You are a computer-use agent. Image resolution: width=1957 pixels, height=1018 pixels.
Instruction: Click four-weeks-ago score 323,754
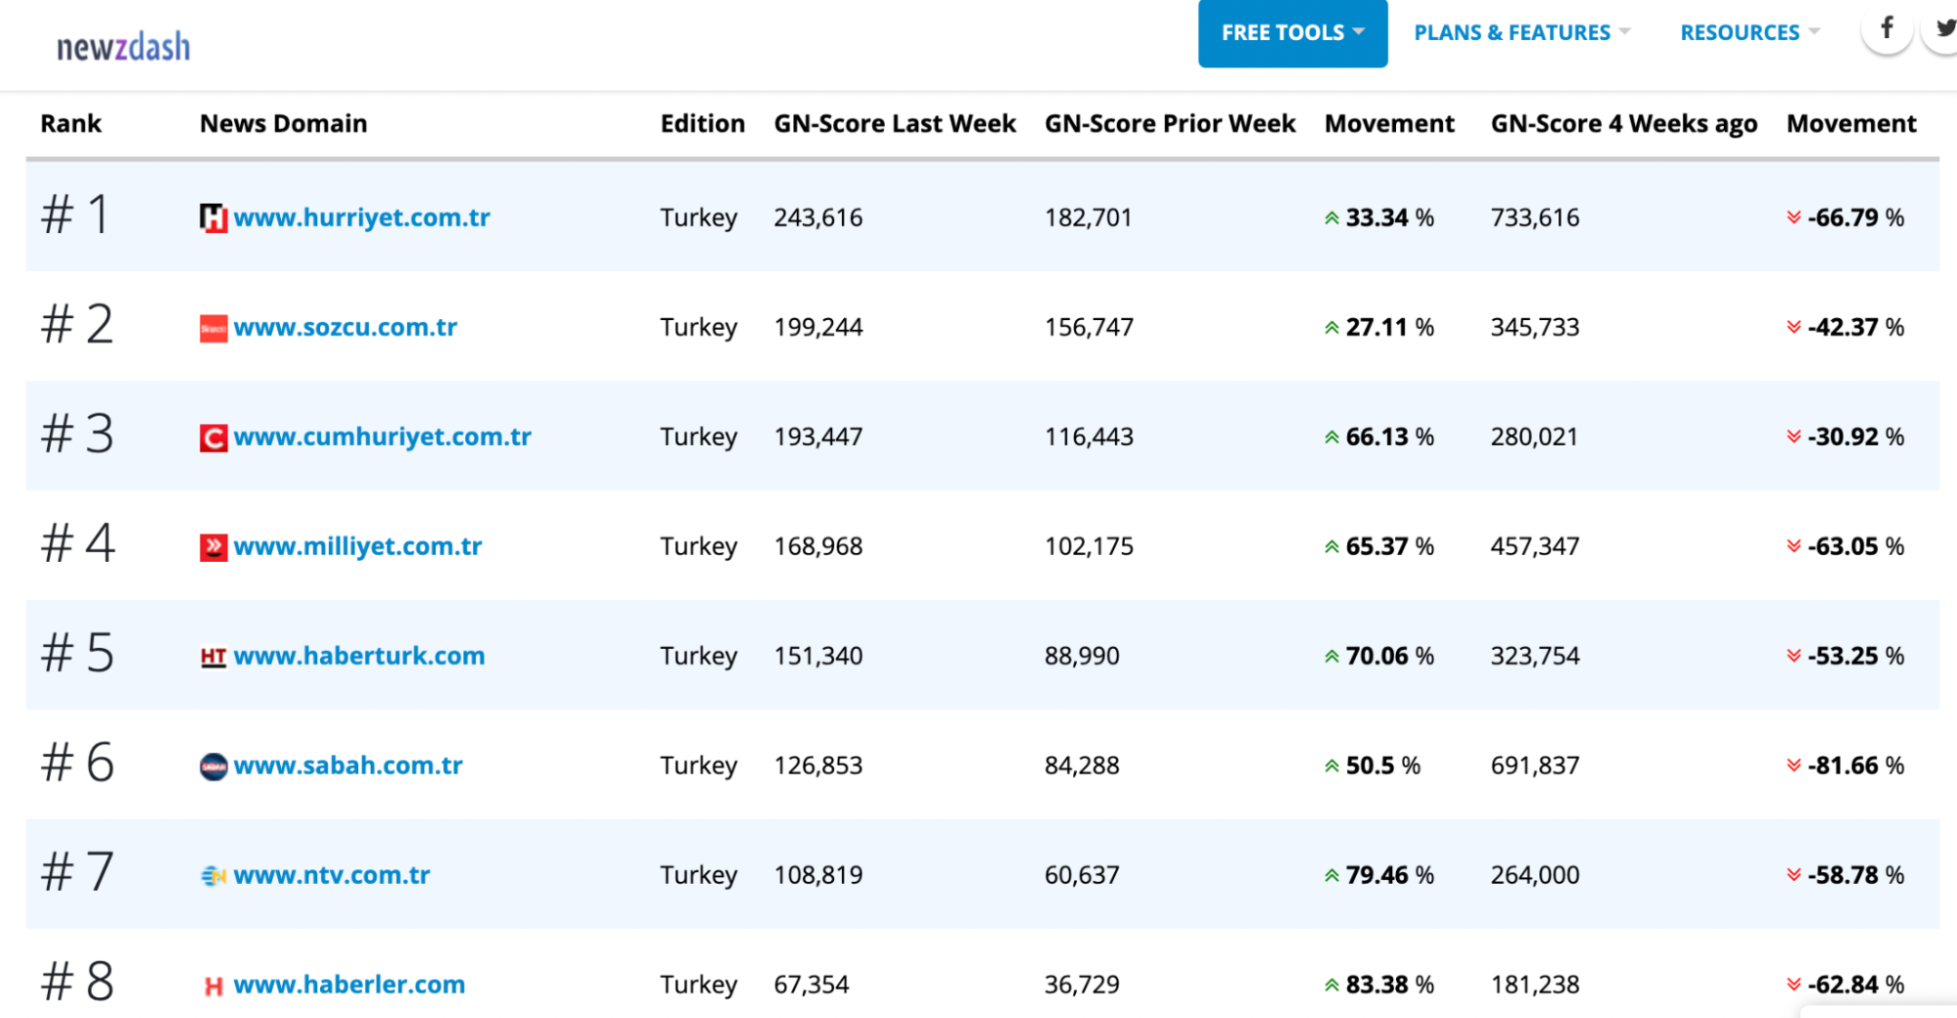(1535, 656)
